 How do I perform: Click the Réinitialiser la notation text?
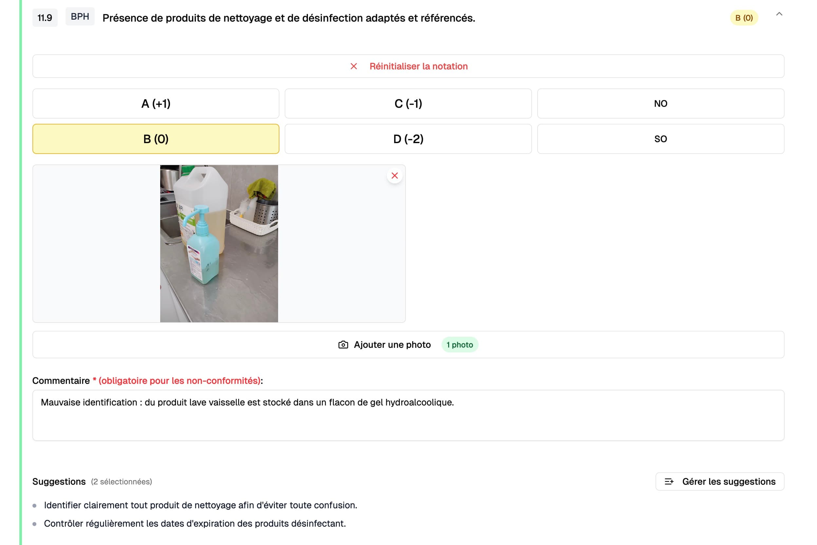[419, 66]
